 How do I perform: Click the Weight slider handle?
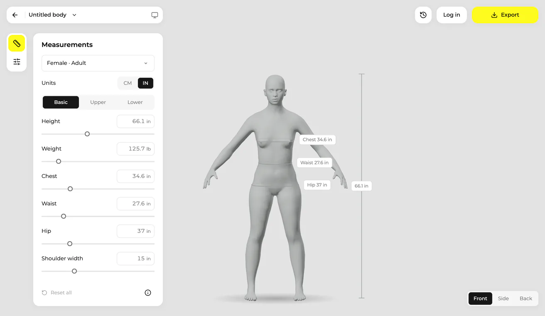[59, 161]
